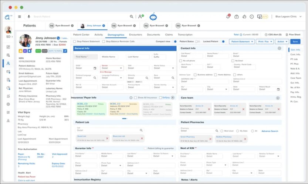The height and width of the screenshot is (184, 308).
Task: Click the hamburger menu icon
Action: click(x=19, y=17)
